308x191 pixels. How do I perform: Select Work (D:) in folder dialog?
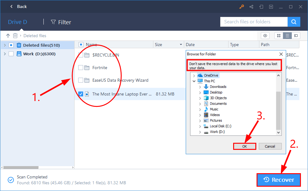[x=217, y=132]
